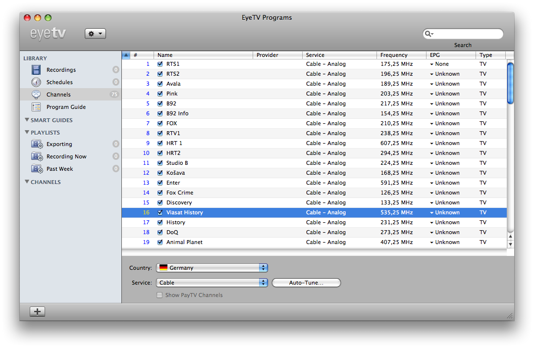Open the Service dropdown showing Cable
Viewport: 534px width, 348px height.
pos(212,283)
